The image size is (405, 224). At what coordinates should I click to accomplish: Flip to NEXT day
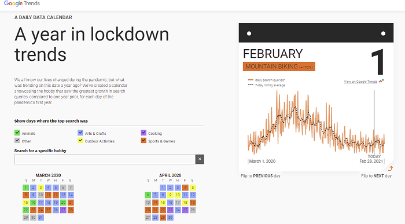376,176
